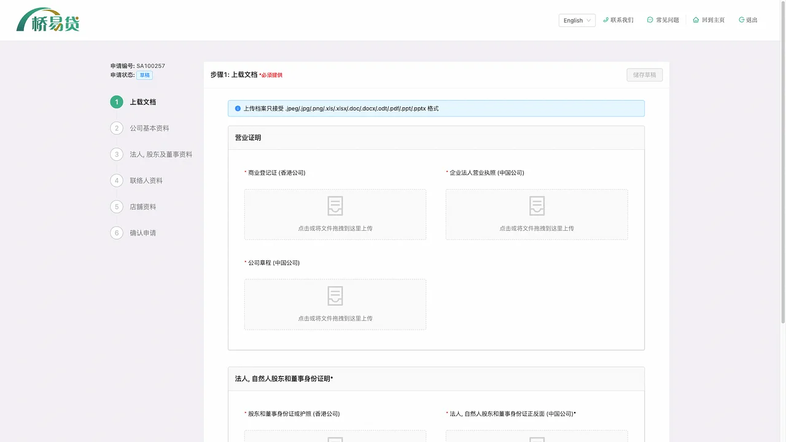
Task: Click the document icon in 商业登记证 upload area
Action: [335, 206]
